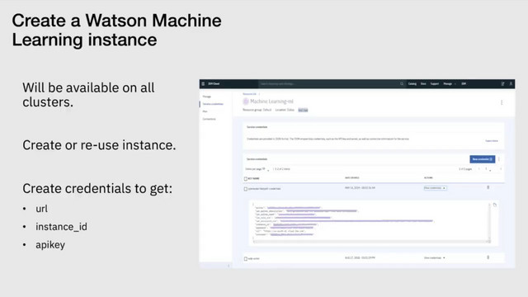Image resolution: width=528 pixels, height=297 pixels.
Task: Select Manage in the left sidebar
Action: tap(207, 97)
